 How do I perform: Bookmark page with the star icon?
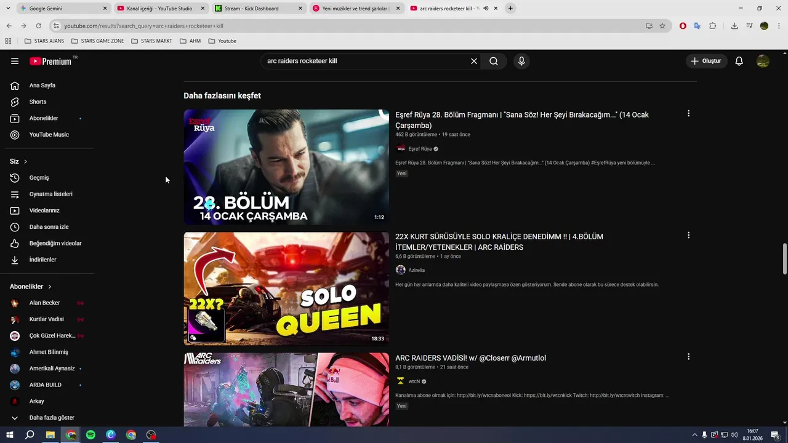pyautogui.click(x=662, y=26)
